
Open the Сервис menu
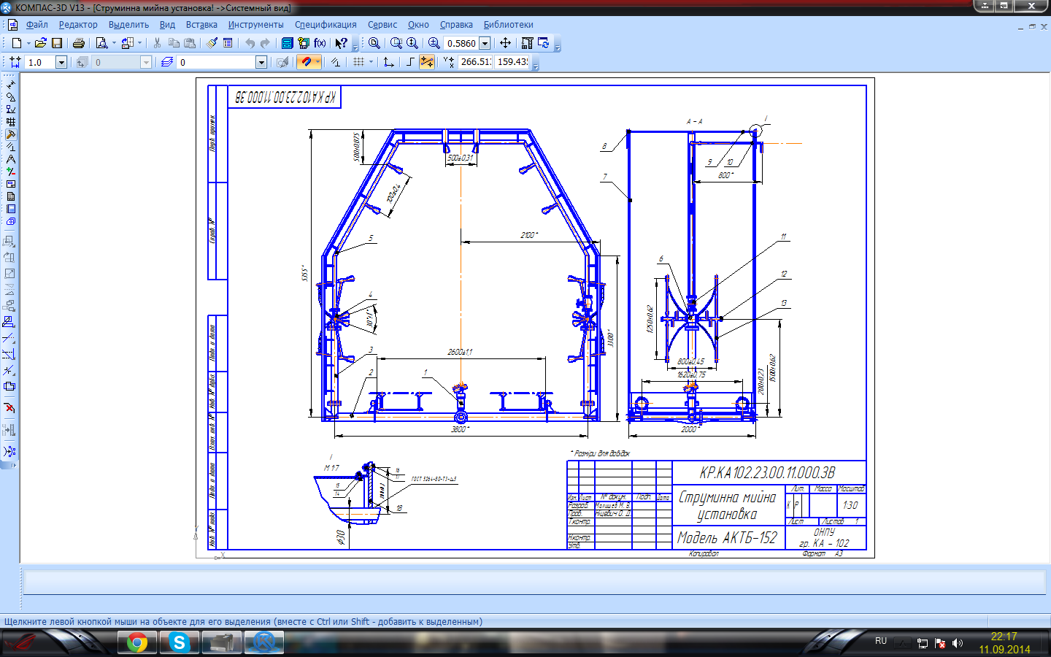(382, 25)
